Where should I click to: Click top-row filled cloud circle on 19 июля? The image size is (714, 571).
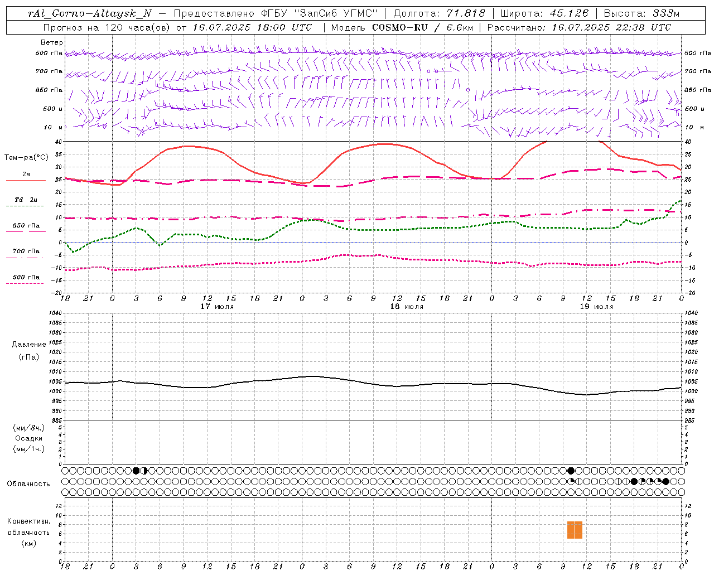coord(571,471)
